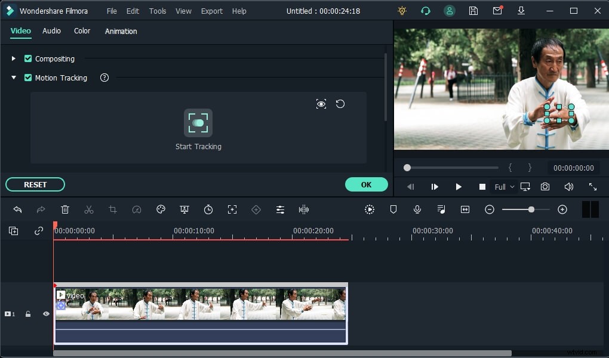Take a snapshot with the camera icon
The height and width of the screenshot is (358, 609).
point(545,187)
